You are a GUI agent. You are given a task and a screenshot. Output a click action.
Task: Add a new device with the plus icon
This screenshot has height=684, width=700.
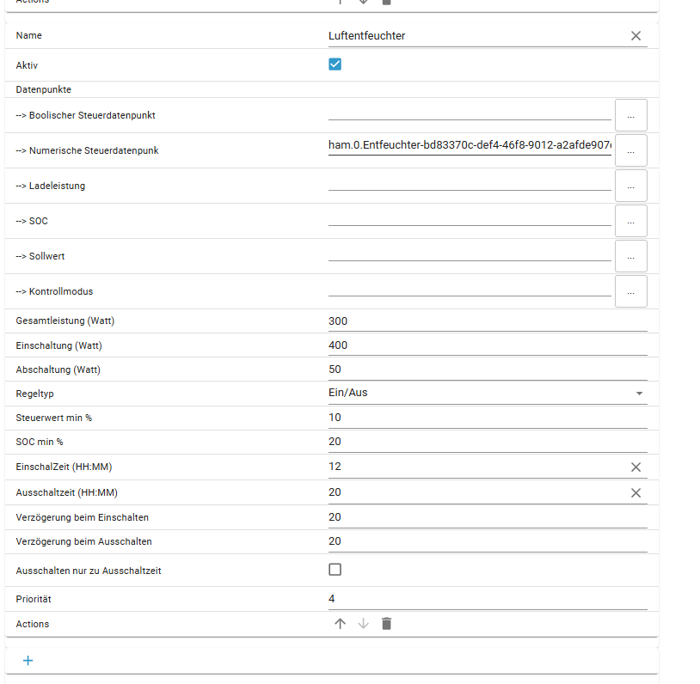pos(28,660)
